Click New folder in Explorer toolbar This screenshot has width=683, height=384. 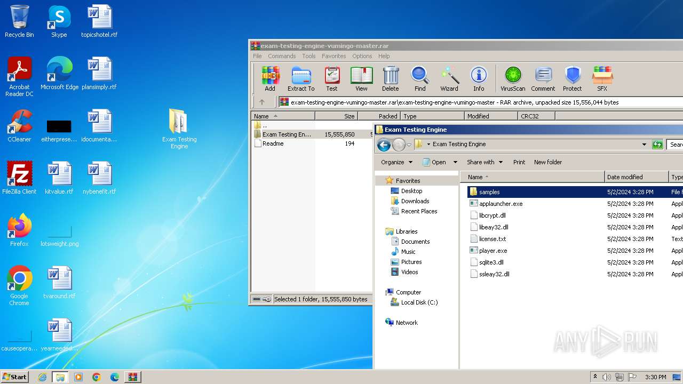(548, 162)
